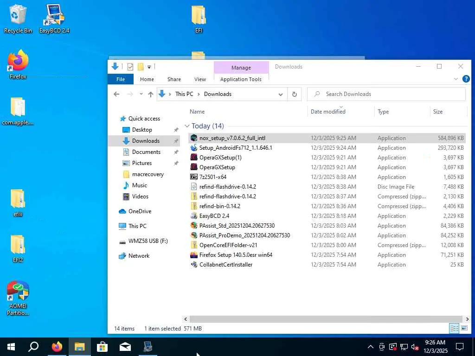This screenshot has width=475, height=356.
Task: Switch to the View ribbon tab
Action: [200, 79]
